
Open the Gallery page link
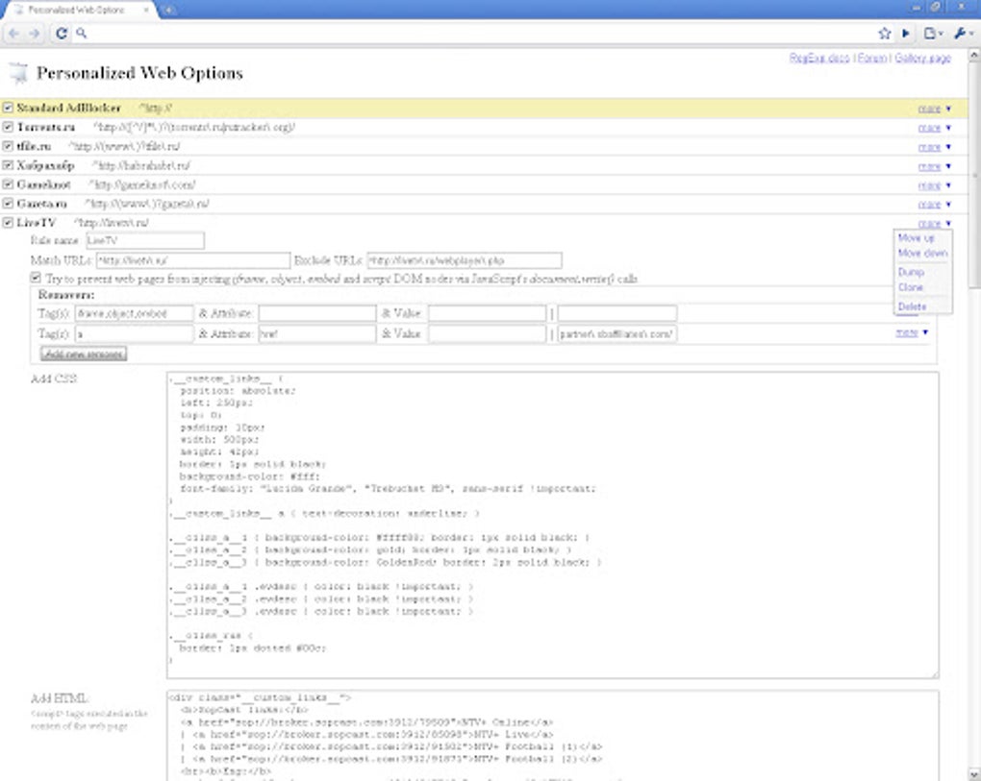pos(923,58)
